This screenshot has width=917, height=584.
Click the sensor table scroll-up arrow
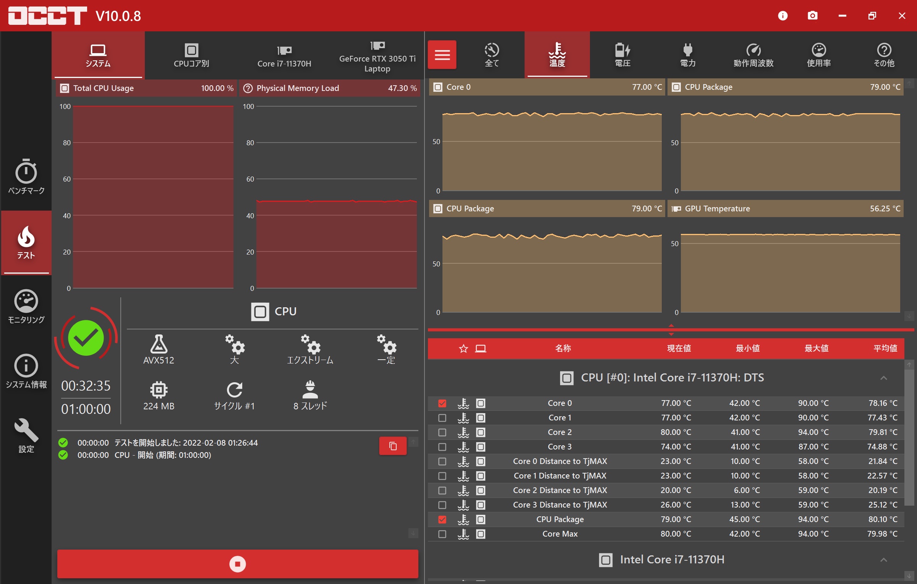click(909, 365)
